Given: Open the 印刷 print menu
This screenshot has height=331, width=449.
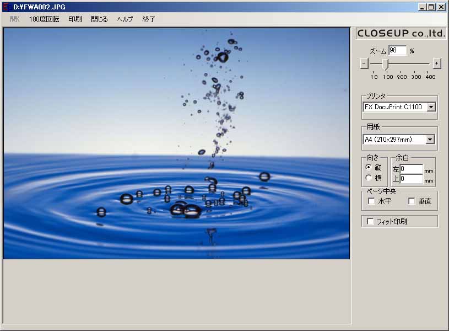Looking at the screenshot, I should (75, 19).
